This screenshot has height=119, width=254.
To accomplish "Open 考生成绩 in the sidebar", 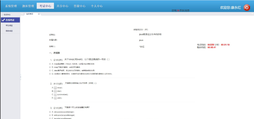I will click(x=9, y=25).
